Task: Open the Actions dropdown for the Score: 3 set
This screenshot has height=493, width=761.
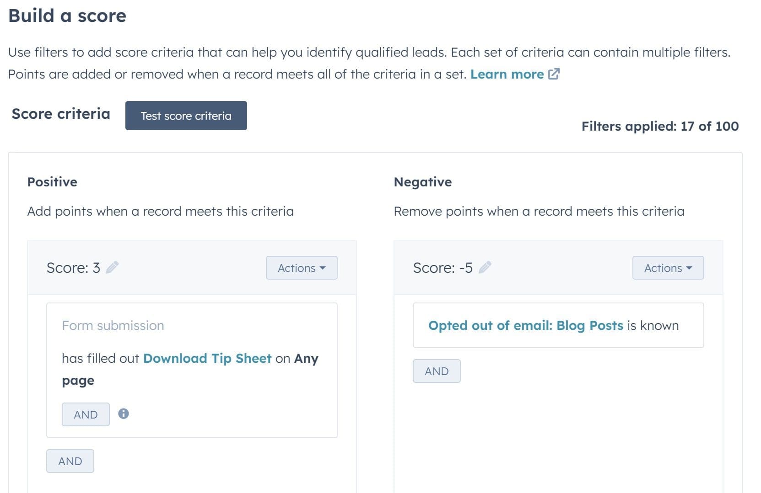Action: [x=301, y=268]
